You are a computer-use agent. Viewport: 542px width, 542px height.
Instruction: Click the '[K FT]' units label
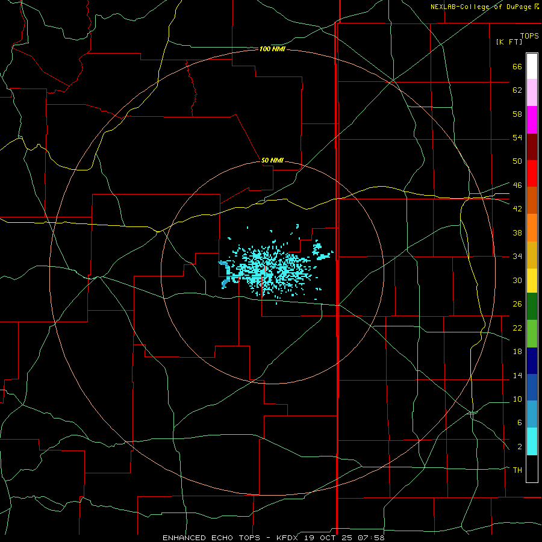pos(509,42)
